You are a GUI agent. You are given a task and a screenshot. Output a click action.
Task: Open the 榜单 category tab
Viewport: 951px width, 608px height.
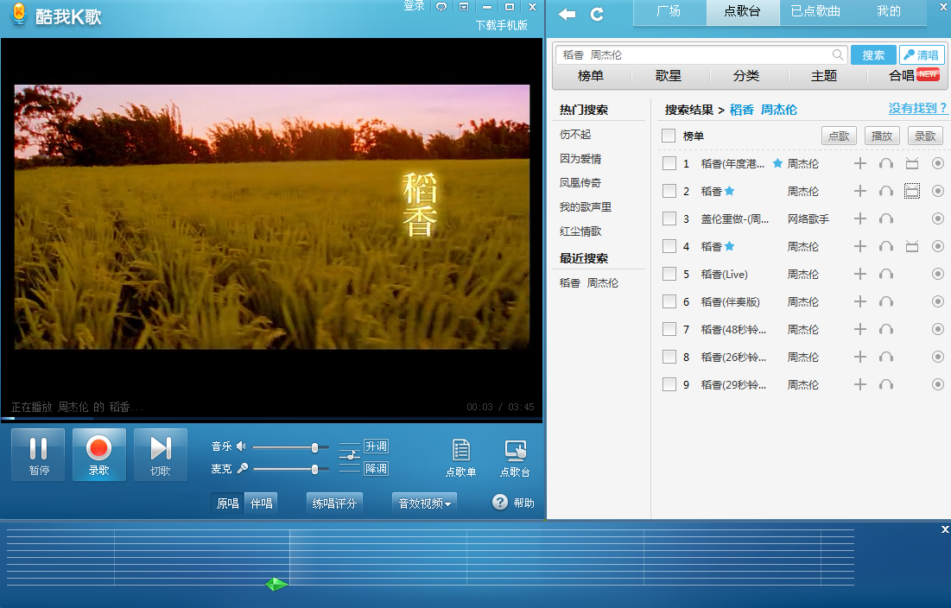591,76
